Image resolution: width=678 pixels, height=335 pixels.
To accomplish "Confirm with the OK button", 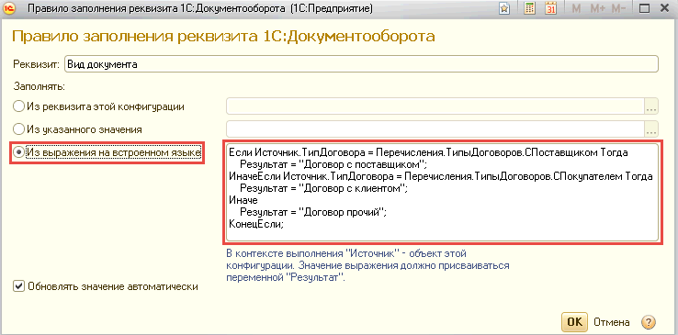I will pyautogui.click(x=574, y=321).
